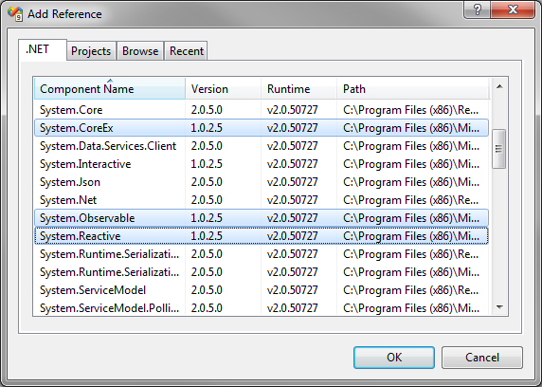
Task: Open the Recent tab
Action: pyautogui.click(x=187, y=51)
